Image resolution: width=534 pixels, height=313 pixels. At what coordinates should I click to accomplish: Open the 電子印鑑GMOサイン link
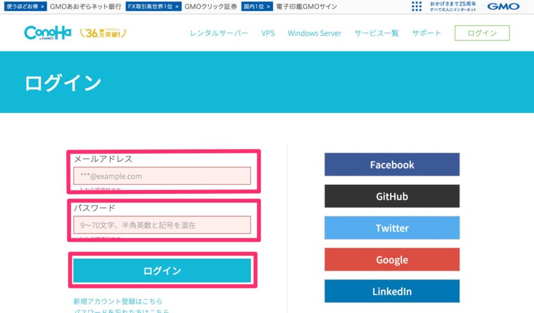click(307, 6)
